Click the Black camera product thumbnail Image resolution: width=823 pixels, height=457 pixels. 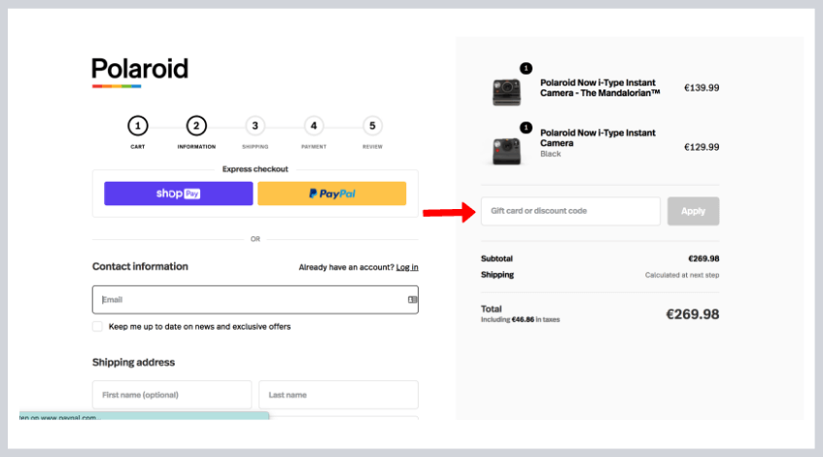[506, 149]
